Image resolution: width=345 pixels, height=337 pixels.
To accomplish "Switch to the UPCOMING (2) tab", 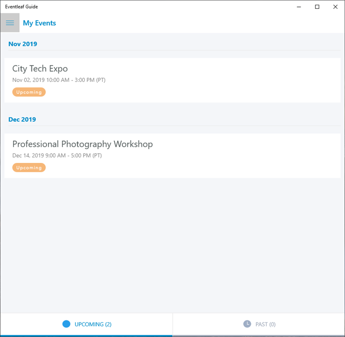I will tap(87, 324).
